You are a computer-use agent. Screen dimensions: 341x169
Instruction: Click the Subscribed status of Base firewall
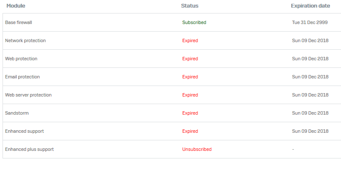pos(194,22)
